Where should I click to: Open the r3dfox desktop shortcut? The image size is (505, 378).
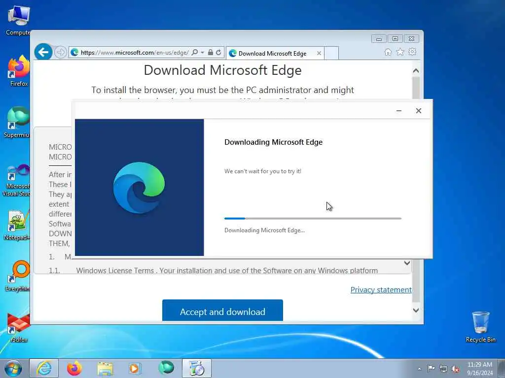pyautogui.click(x=19, y=327)
